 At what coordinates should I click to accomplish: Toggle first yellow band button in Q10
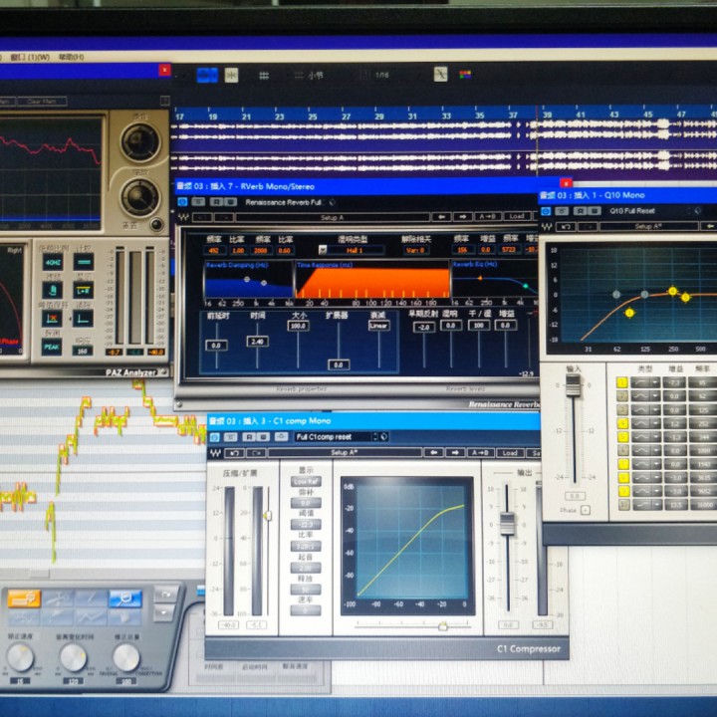(622, 382)
